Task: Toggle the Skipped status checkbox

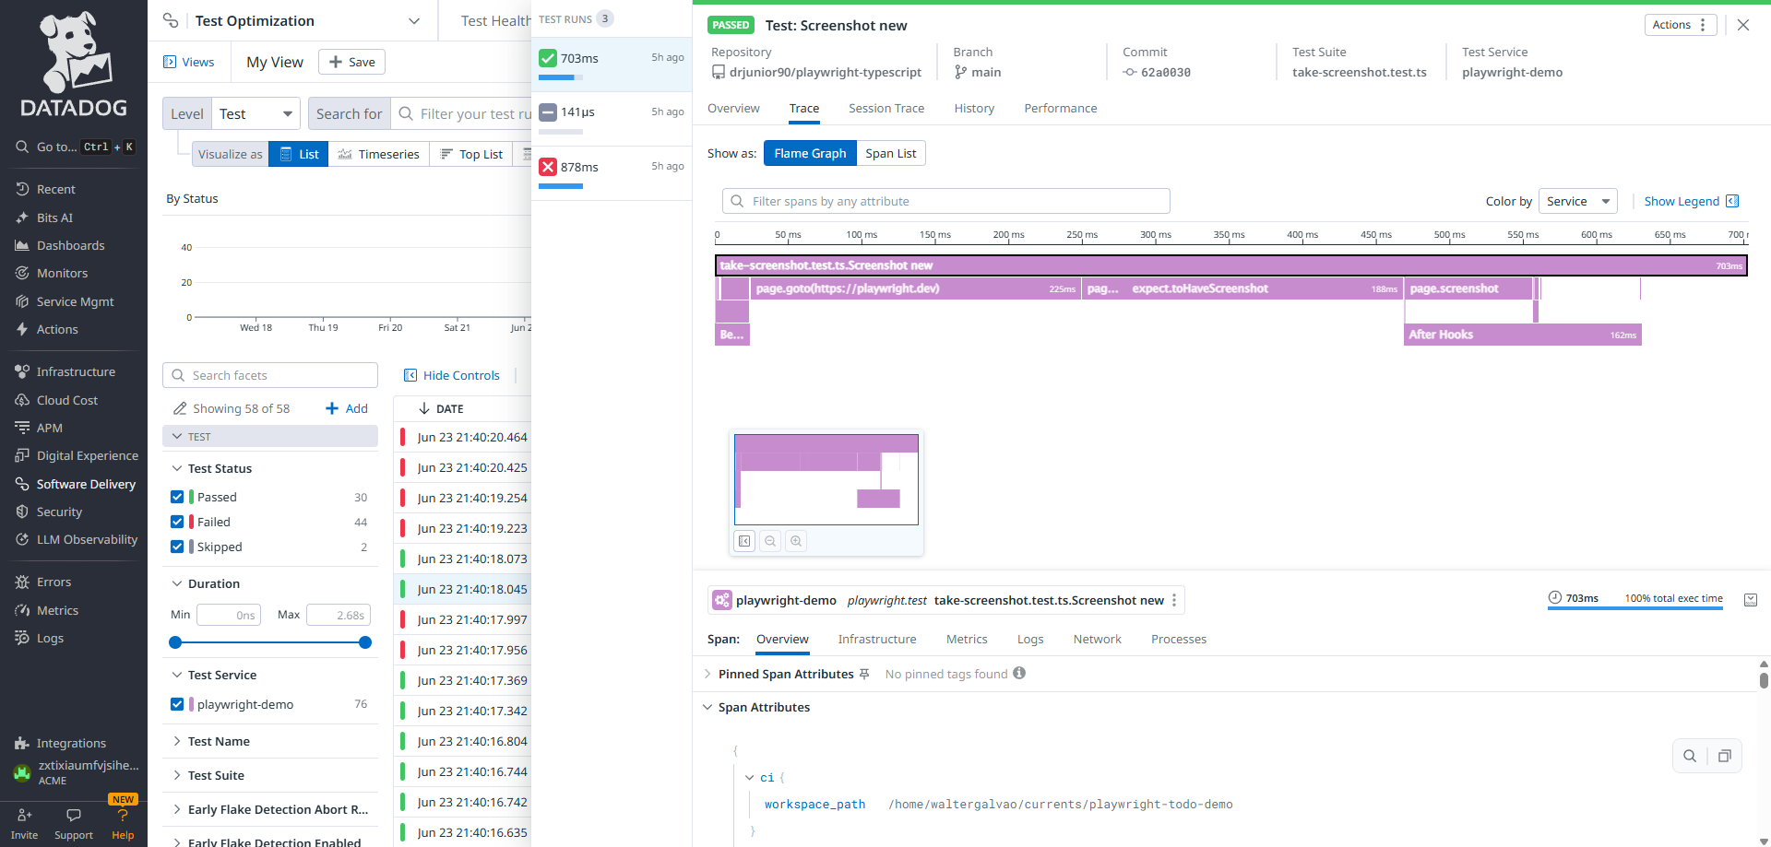Action: click(x=177, y=547)
